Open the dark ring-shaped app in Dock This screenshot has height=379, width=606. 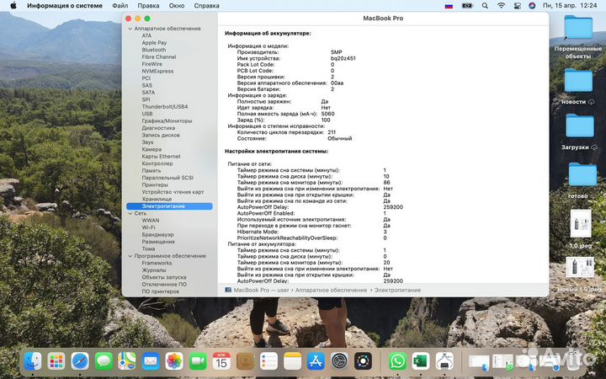tap(363, 361)
